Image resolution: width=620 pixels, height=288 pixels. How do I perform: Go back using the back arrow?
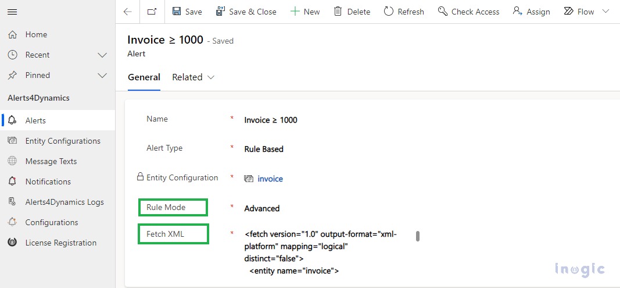click(x=127, y=12)
